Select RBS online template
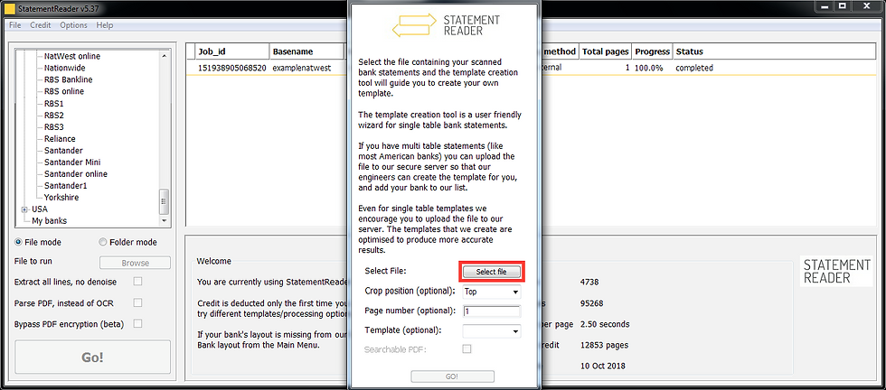The image size is (886, 390). 64,91
